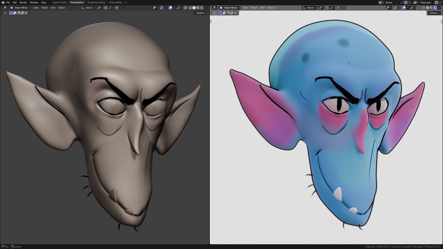
Task: Select the Tweak tool in left viewport
Action: coord(5,13)
